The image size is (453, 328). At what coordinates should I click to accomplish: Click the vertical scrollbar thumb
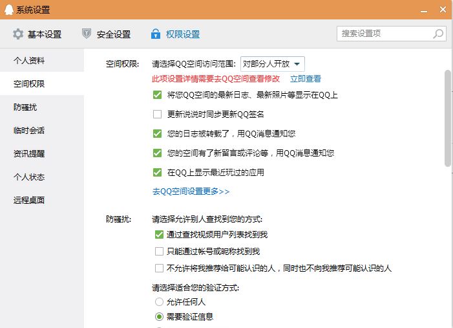pos(448,118)
